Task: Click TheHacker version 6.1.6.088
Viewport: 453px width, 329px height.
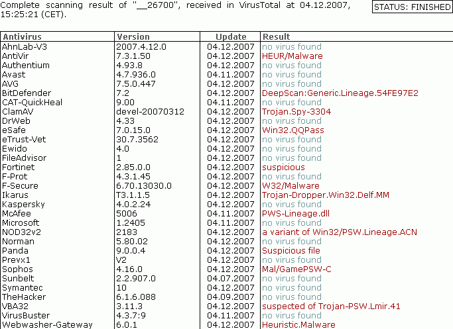Action: pos(136,297)
